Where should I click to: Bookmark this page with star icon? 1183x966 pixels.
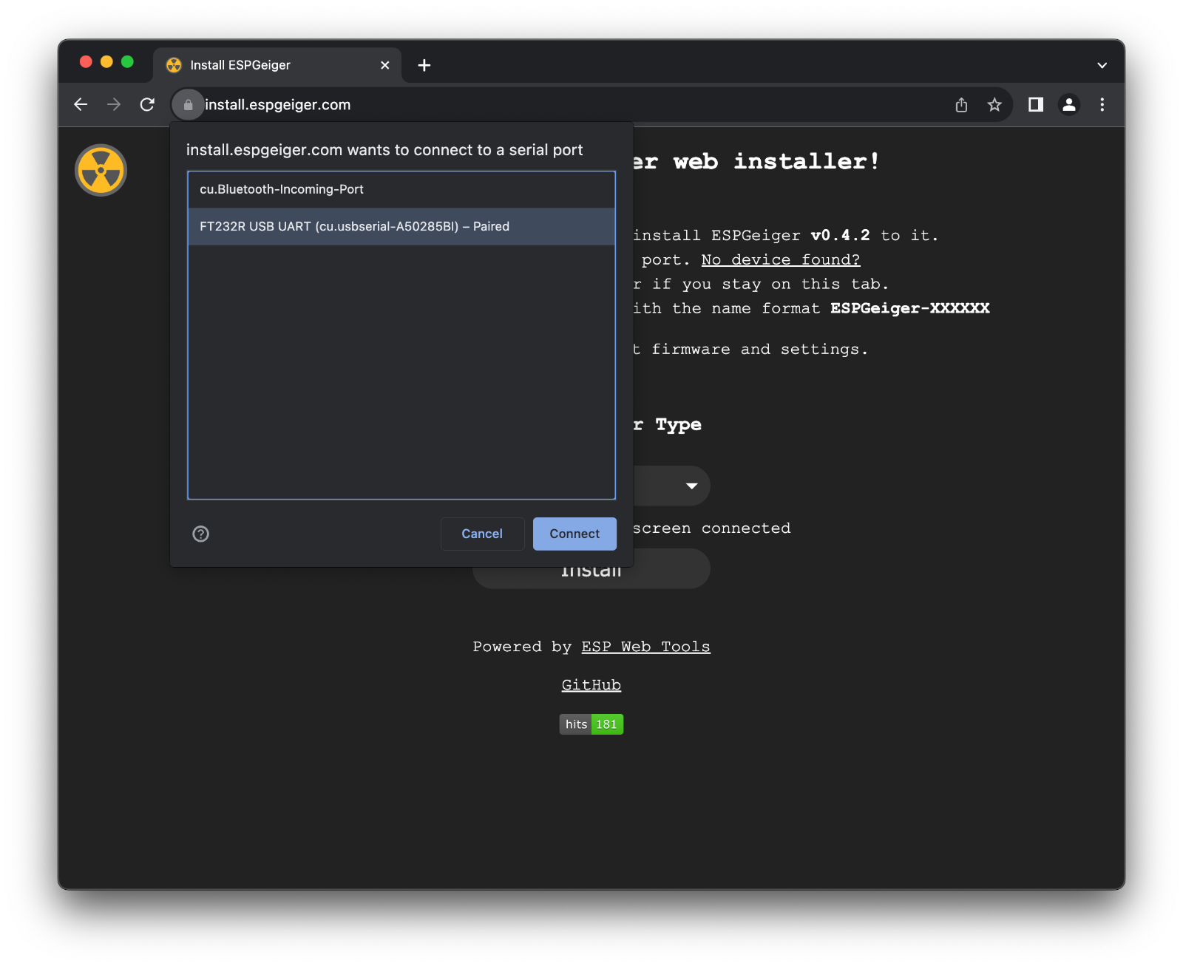(x=994, y=105)
